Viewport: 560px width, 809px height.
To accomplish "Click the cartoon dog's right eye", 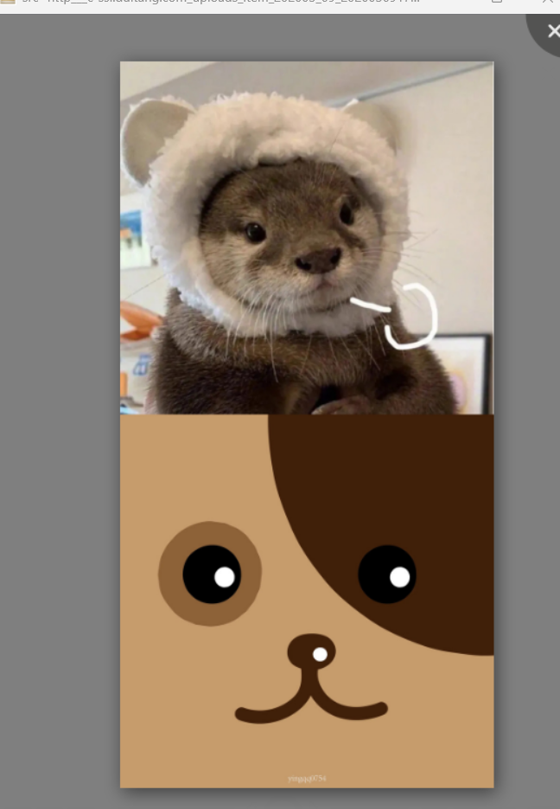I will click(387, 574).
